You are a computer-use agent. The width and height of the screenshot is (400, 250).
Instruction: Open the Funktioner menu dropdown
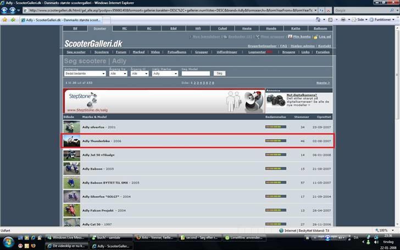tap(382, 20)
